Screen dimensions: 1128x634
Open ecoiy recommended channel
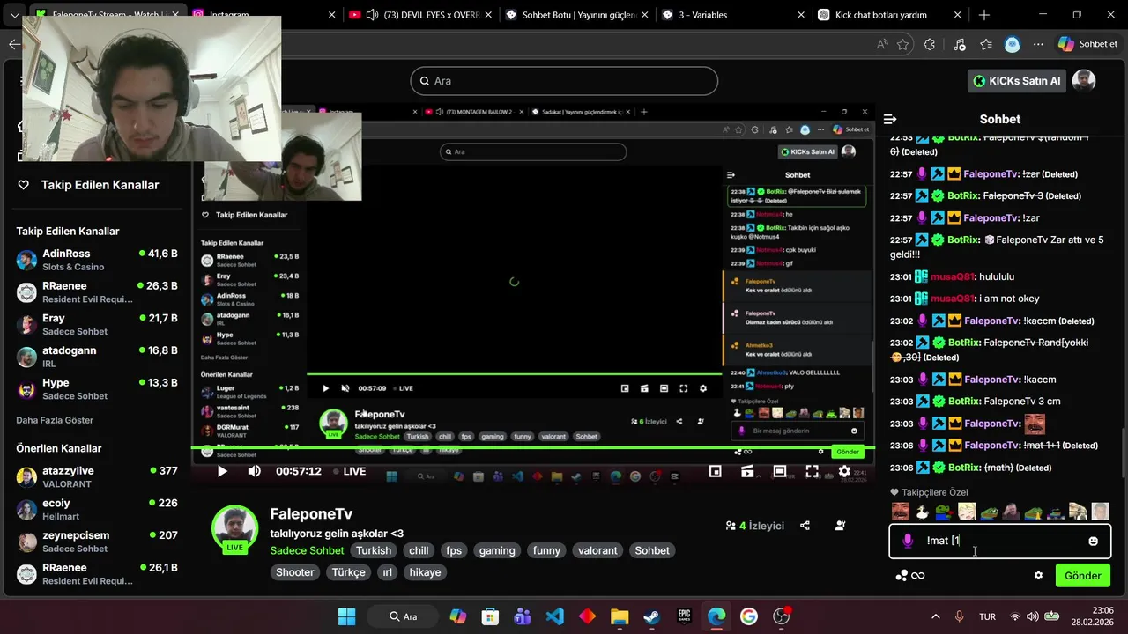point(97,509)
